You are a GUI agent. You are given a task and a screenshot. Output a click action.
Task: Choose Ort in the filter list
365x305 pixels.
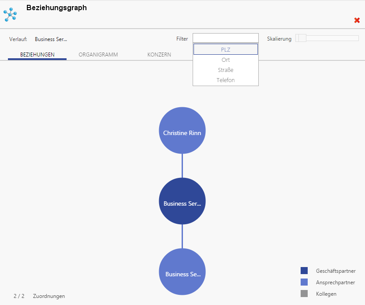pyautogui.click(x=225, y=60)
